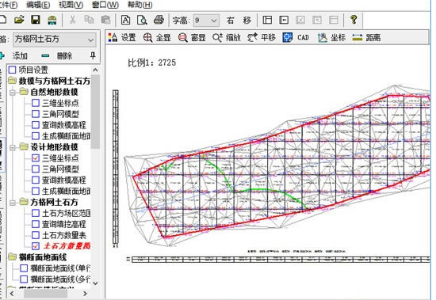Image resolution: width=436 pixels, height=300 pixels.
Task: Click the printer icon in toolbar
Action: [x=159, y=20]
